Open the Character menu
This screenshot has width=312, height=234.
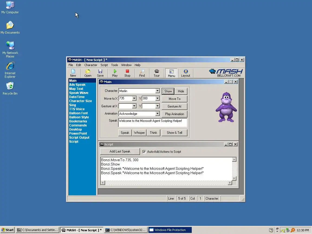91,65
